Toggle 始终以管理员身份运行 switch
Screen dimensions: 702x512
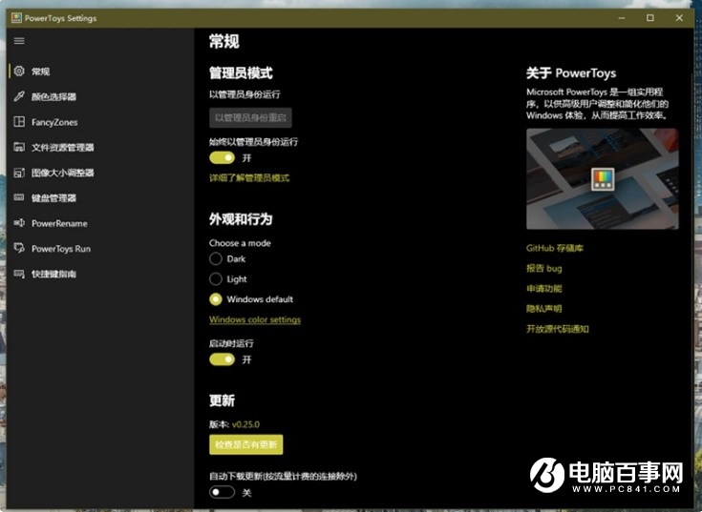coord(222,157)
